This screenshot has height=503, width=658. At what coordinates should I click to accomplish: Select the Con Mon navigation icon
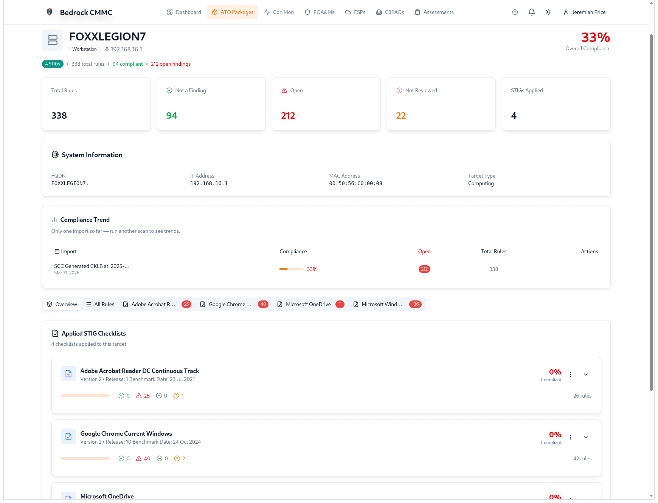pyautogui.click(x=267, y=12)
